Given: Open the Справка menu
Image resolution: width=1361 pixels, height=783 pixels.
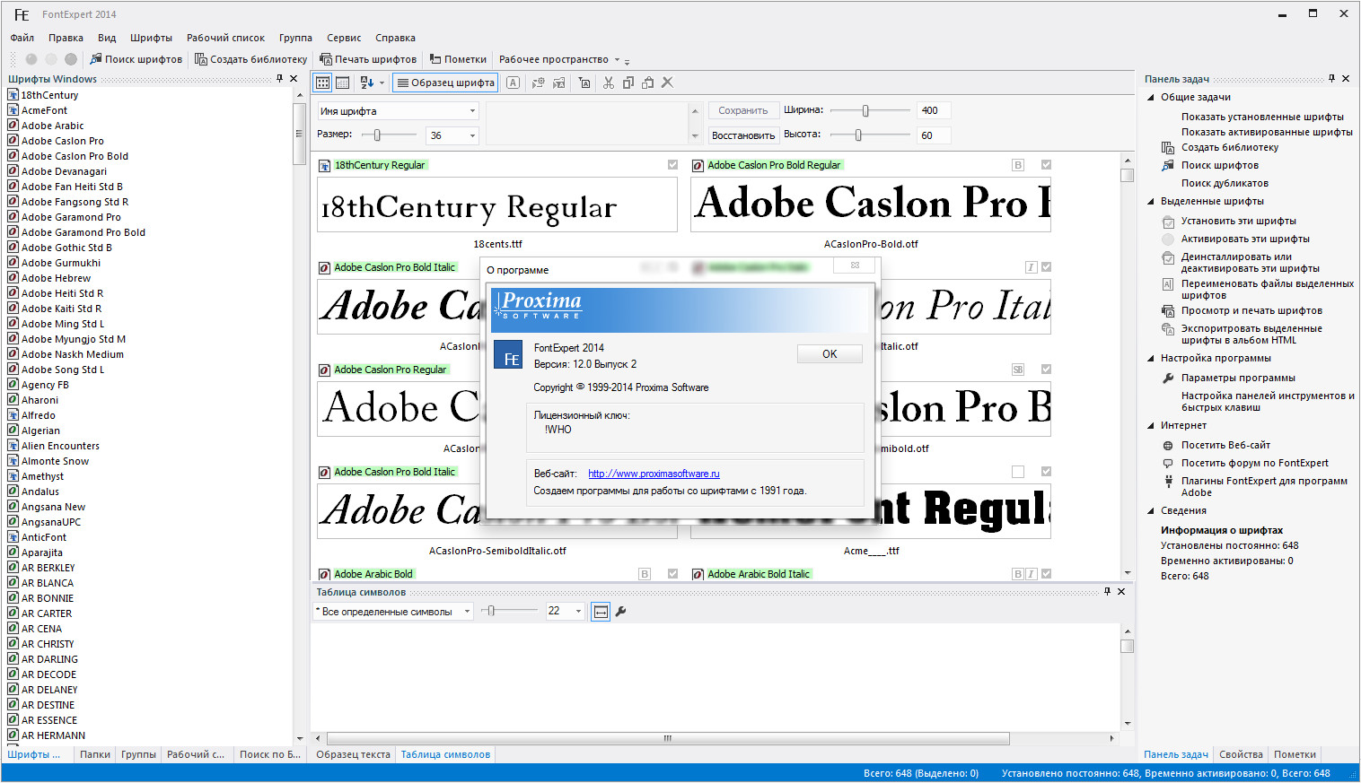Looking at the screenshot, I should 395,38.
